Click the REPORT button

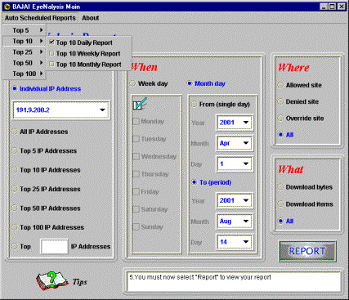click(307, 251)
